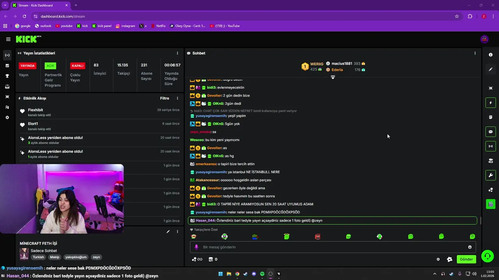Image resolution: width=499 pixels, height=280 pixels.
Task: Click the Bir mesaj gönderin input
Action: [333, 247]
